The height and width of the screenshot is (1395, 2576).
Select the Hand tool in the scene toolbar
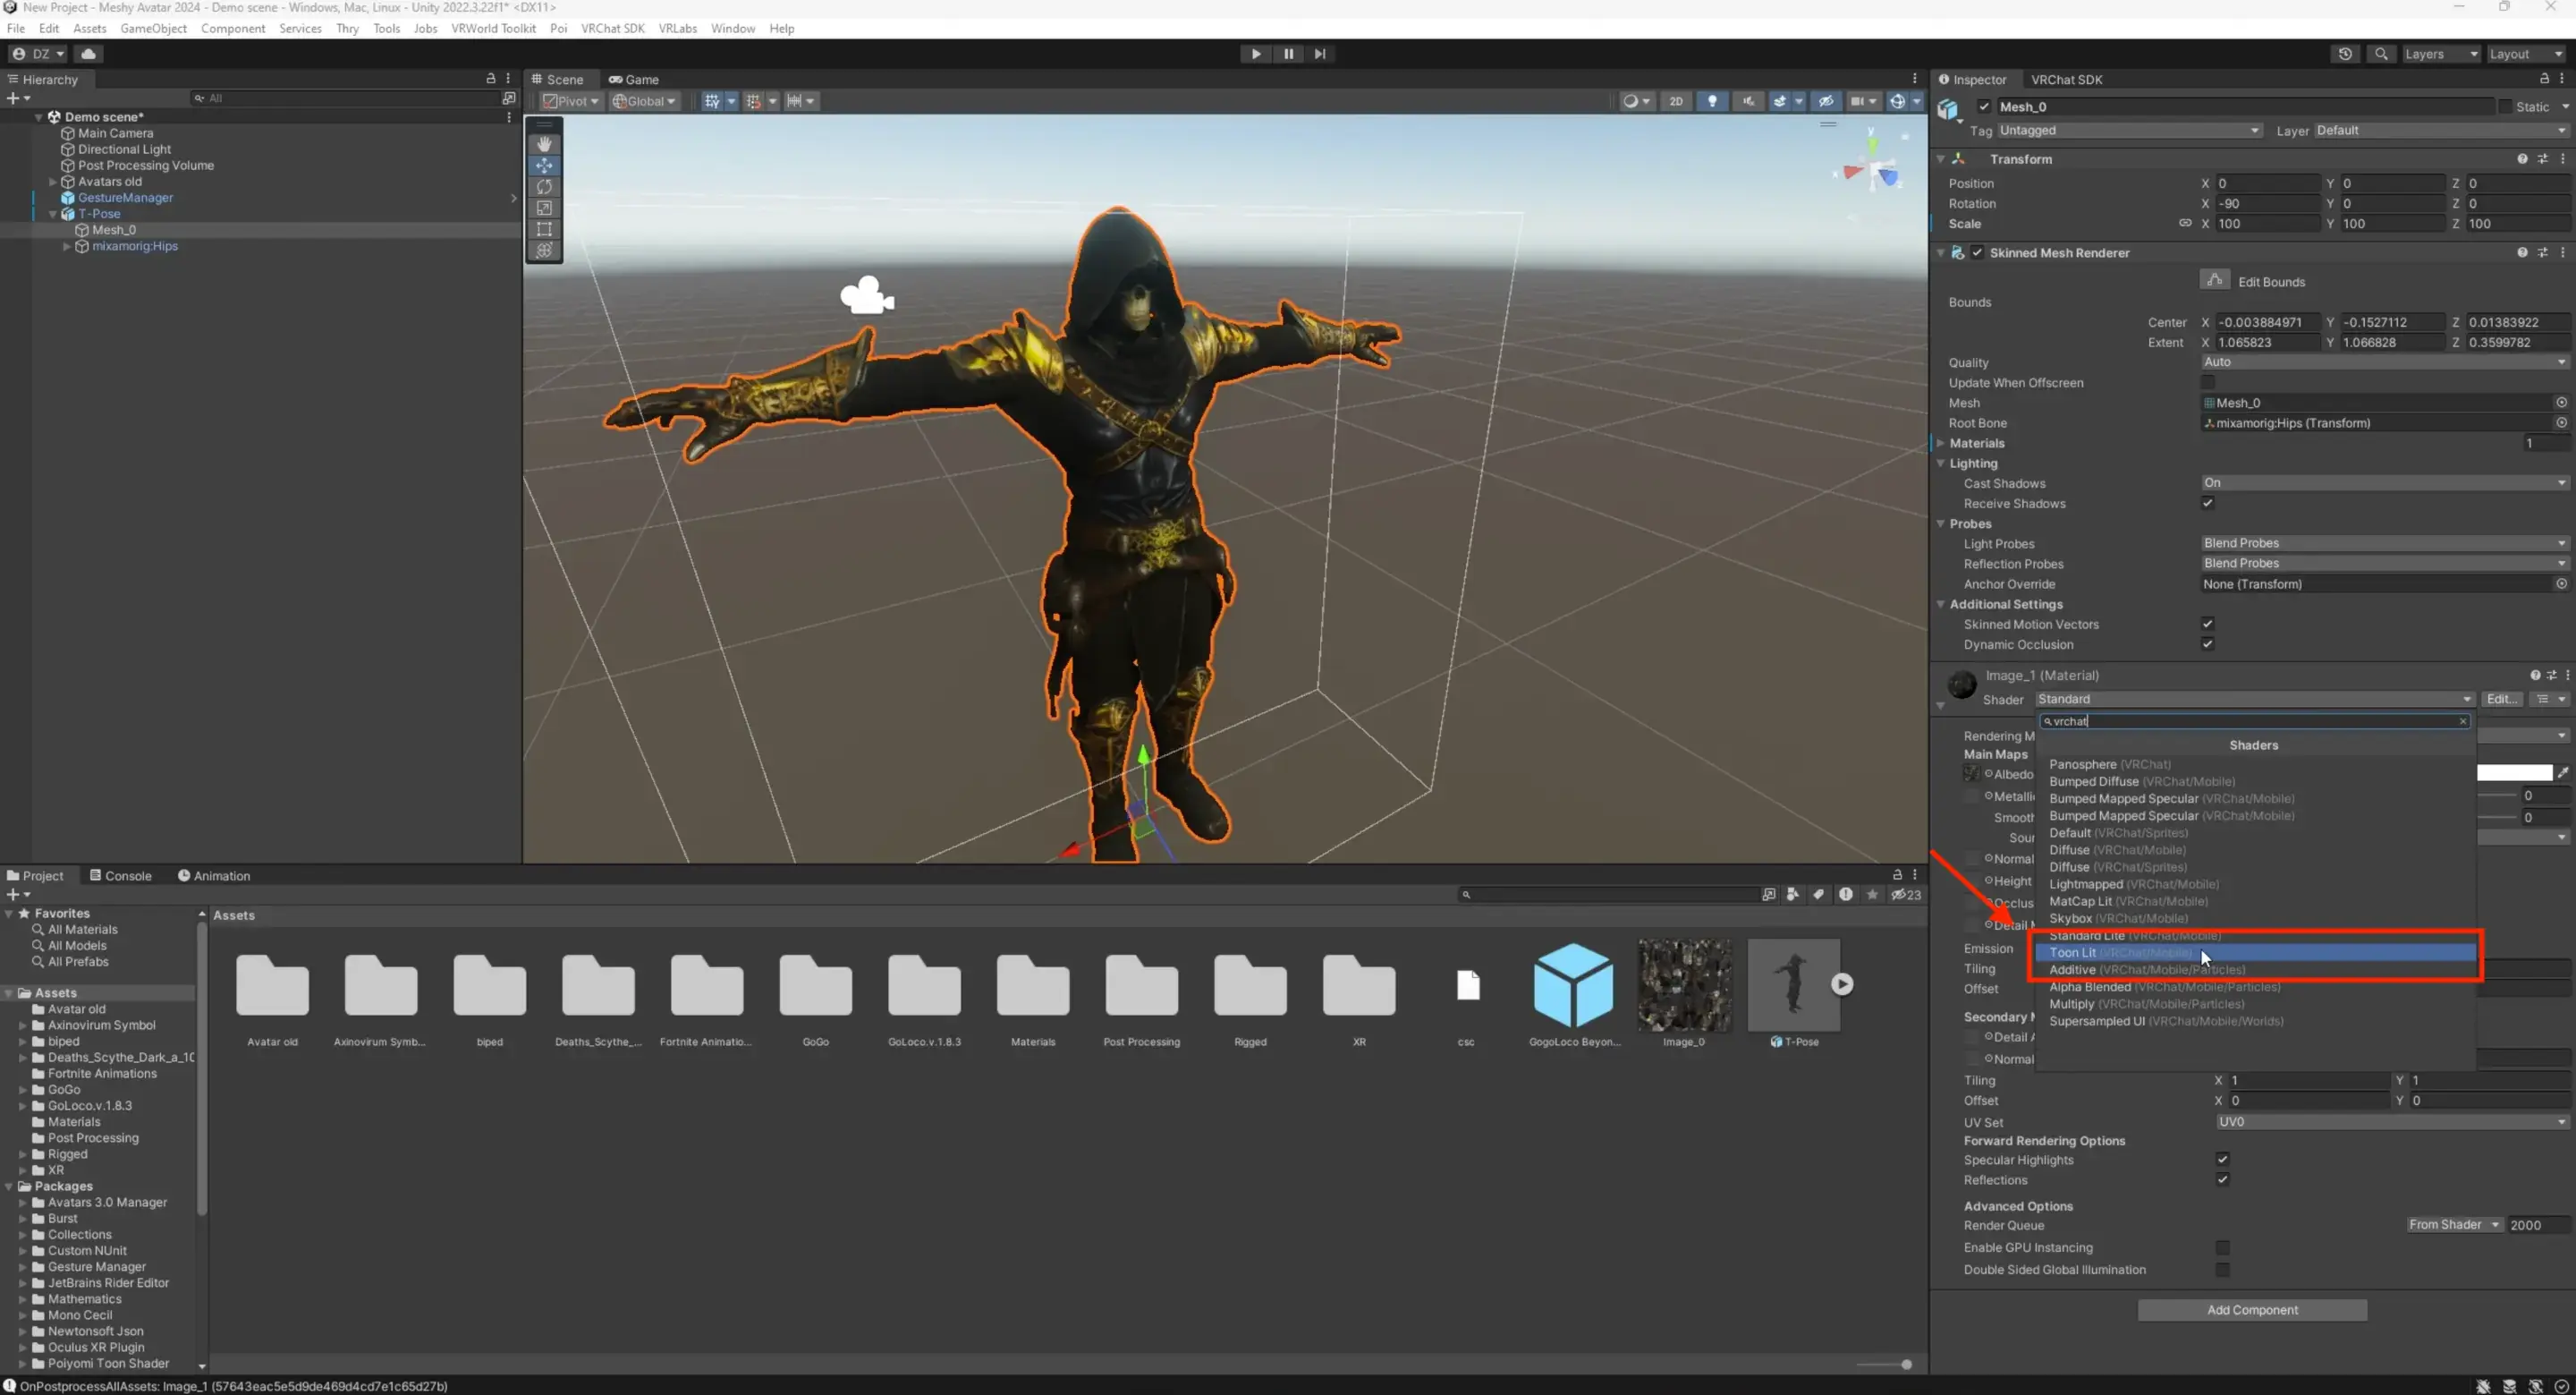(x=544, y=143)
